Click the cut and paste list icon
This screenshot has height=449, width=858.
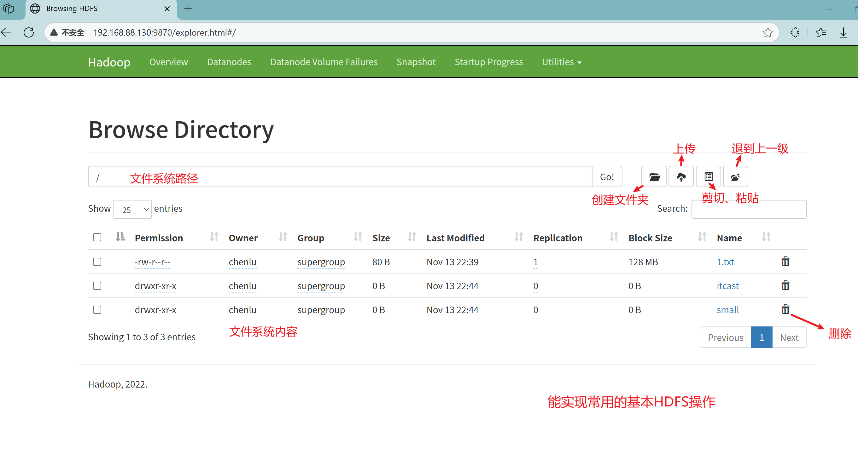pos(708,177)
